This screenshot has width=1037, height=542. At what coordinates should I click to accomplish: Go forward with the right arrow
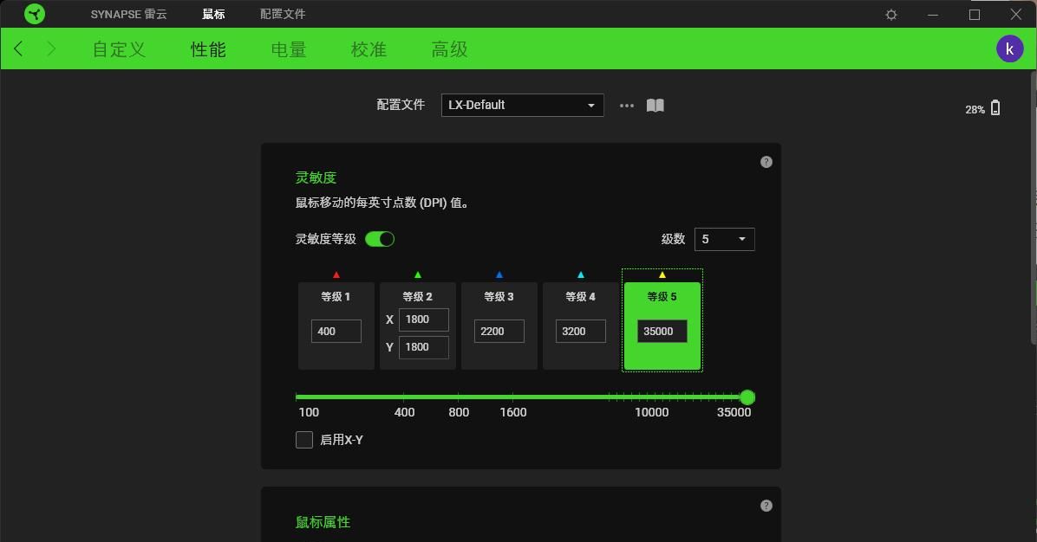click(x=51, y=48)
